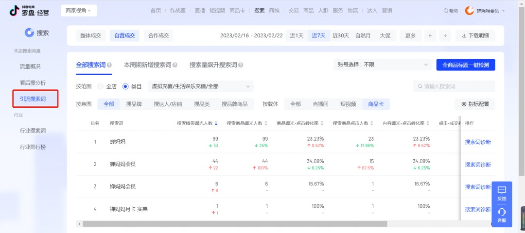Filter intent by 搜品牌
This screenshot has width=525, height=233.
[134, 104]
